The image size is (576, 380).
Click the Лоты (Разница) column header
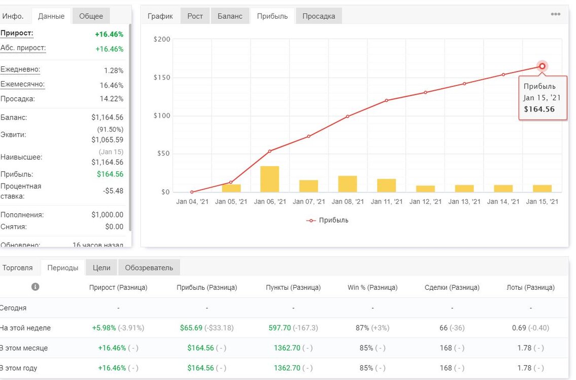point(530,287)
